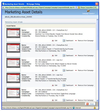Click the status bar padlock icon
The height and width of the screenshot is (111, 100).
tap(94, 108)
